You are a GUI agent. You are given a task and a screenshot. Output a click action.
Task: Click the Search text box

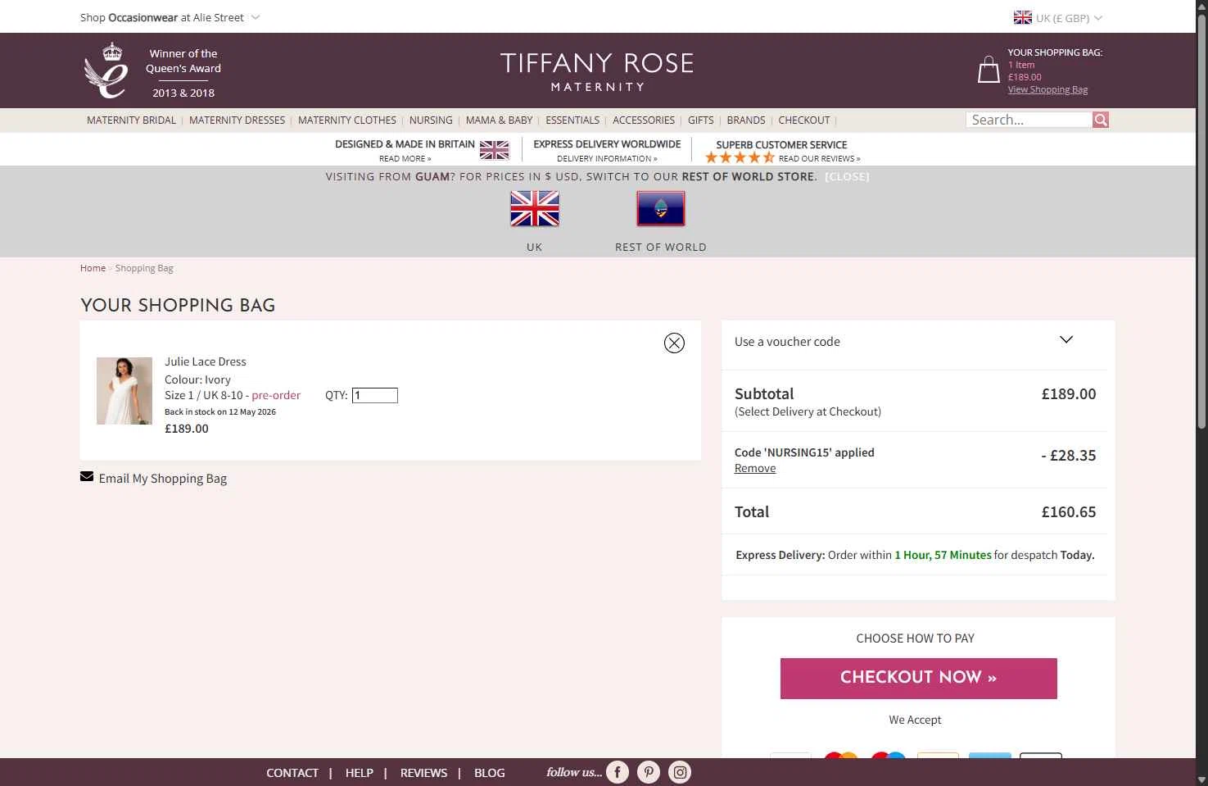[1029, 120]
